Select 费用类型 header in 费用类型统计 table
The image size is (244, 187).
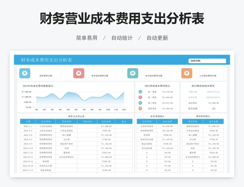click(193, 122)
